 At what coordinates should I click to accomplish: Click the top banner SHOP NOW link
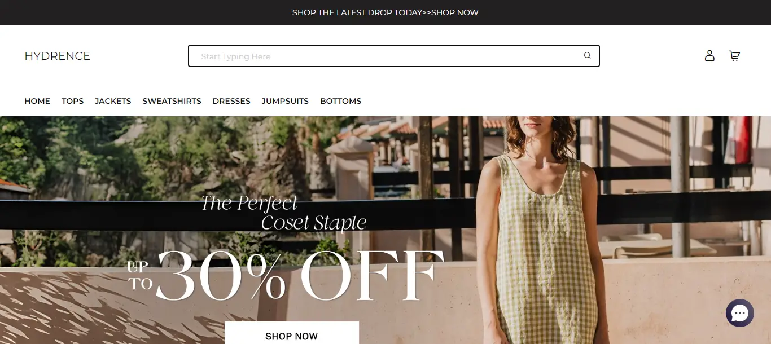click(x=455, y=12)
